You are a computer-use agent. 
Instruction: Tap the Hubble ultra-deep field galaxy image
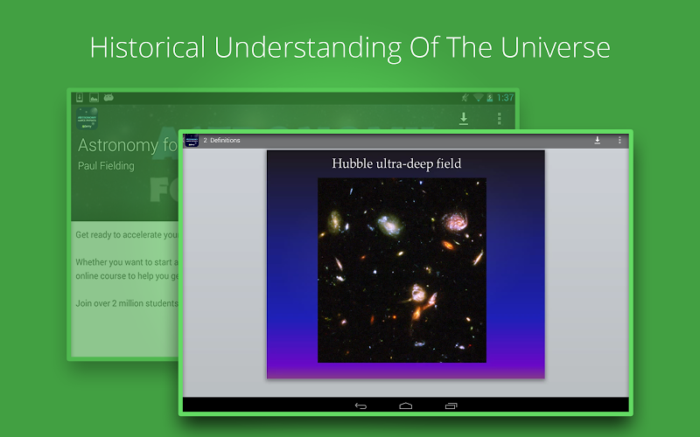click(x=402, y=270)
